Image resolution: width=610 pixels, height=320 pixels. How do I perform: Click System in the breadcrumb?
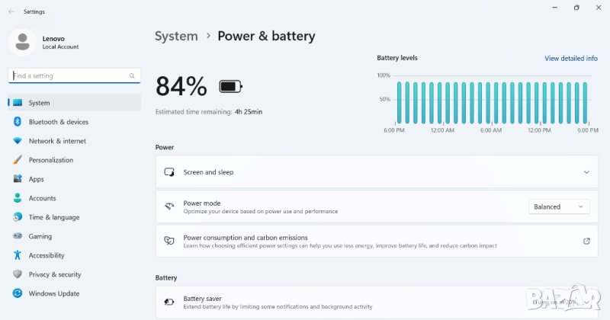click(x=176, y=36)
